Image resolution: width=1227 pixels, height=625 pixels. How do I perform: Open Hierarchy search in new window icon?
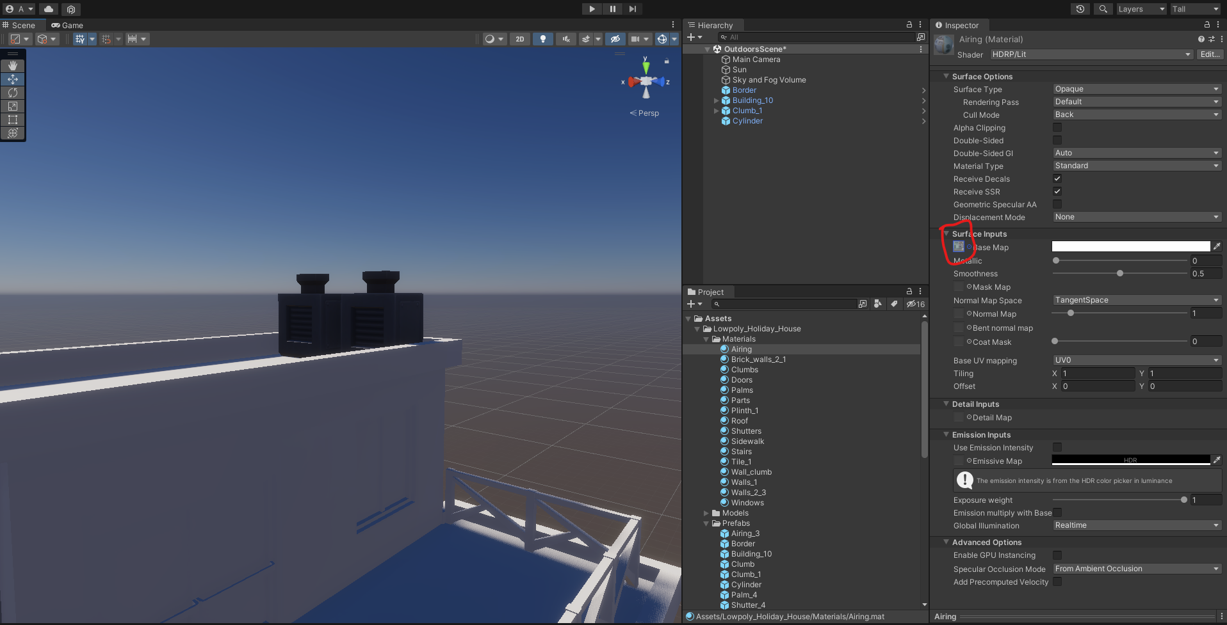click(x=921, y=37)
